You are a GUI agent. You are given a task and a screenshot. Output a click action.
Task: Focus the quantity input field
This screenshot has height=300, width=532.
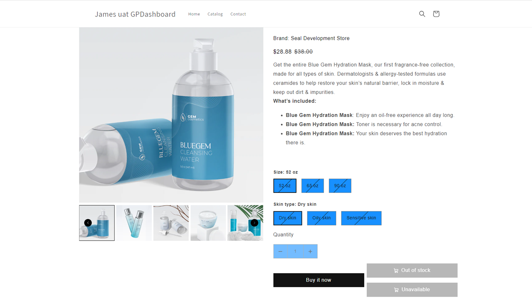(295, 251)
